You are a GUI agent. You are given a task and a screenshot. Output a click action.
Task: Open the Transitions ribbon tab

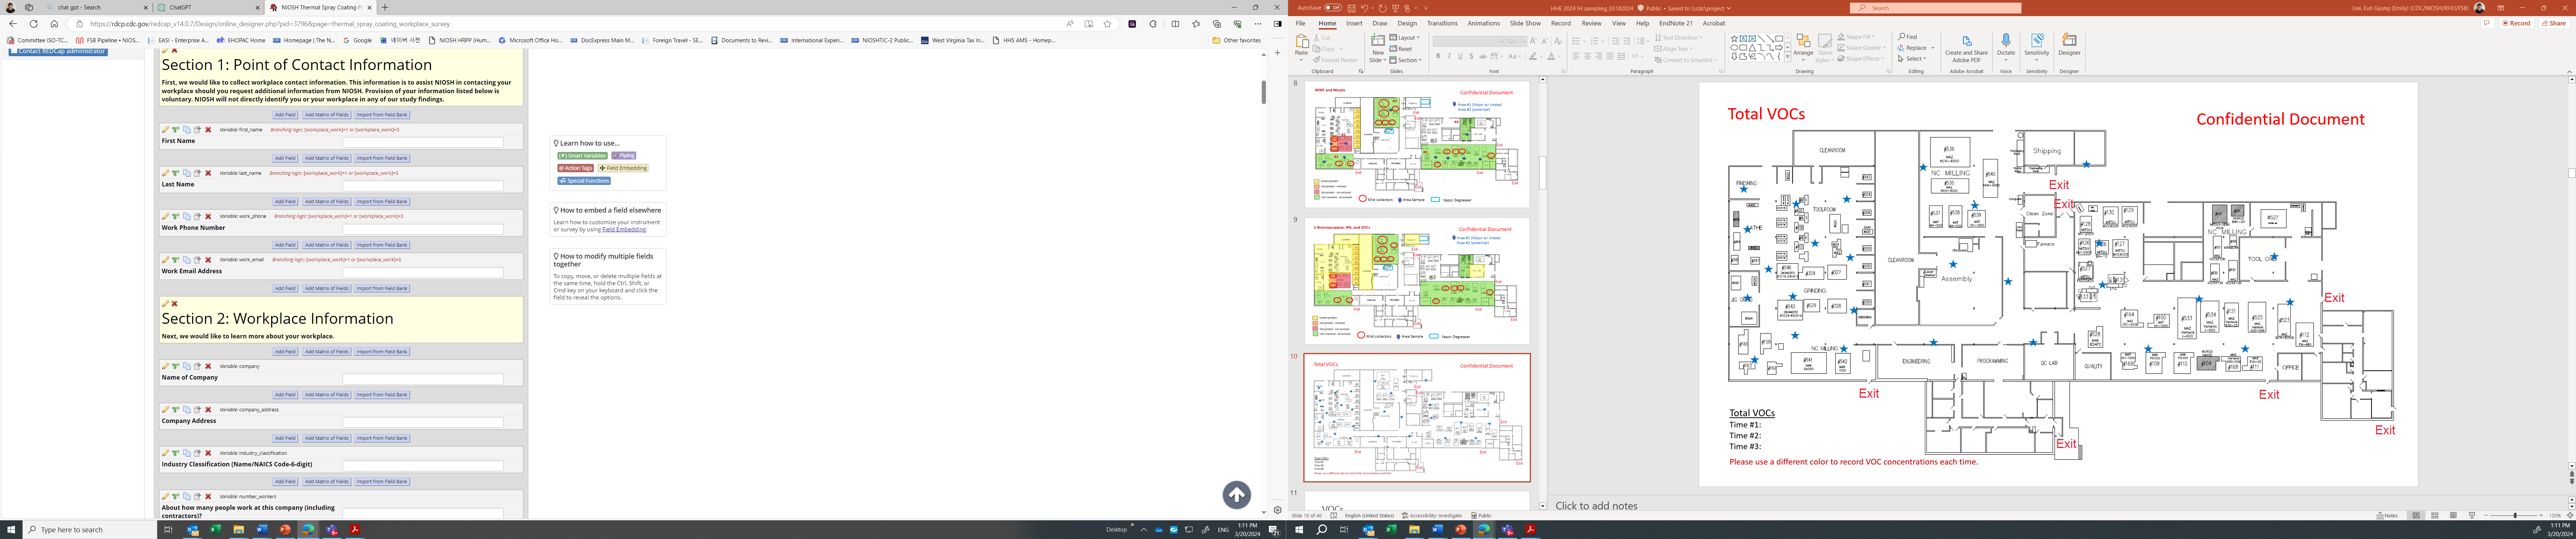pyautogui.click(x=1441, y=23)
